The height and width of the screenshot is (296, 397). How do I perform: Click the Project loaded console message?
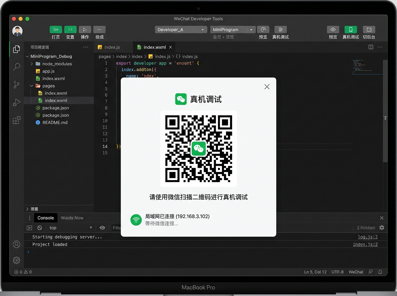tap(50, 244)
